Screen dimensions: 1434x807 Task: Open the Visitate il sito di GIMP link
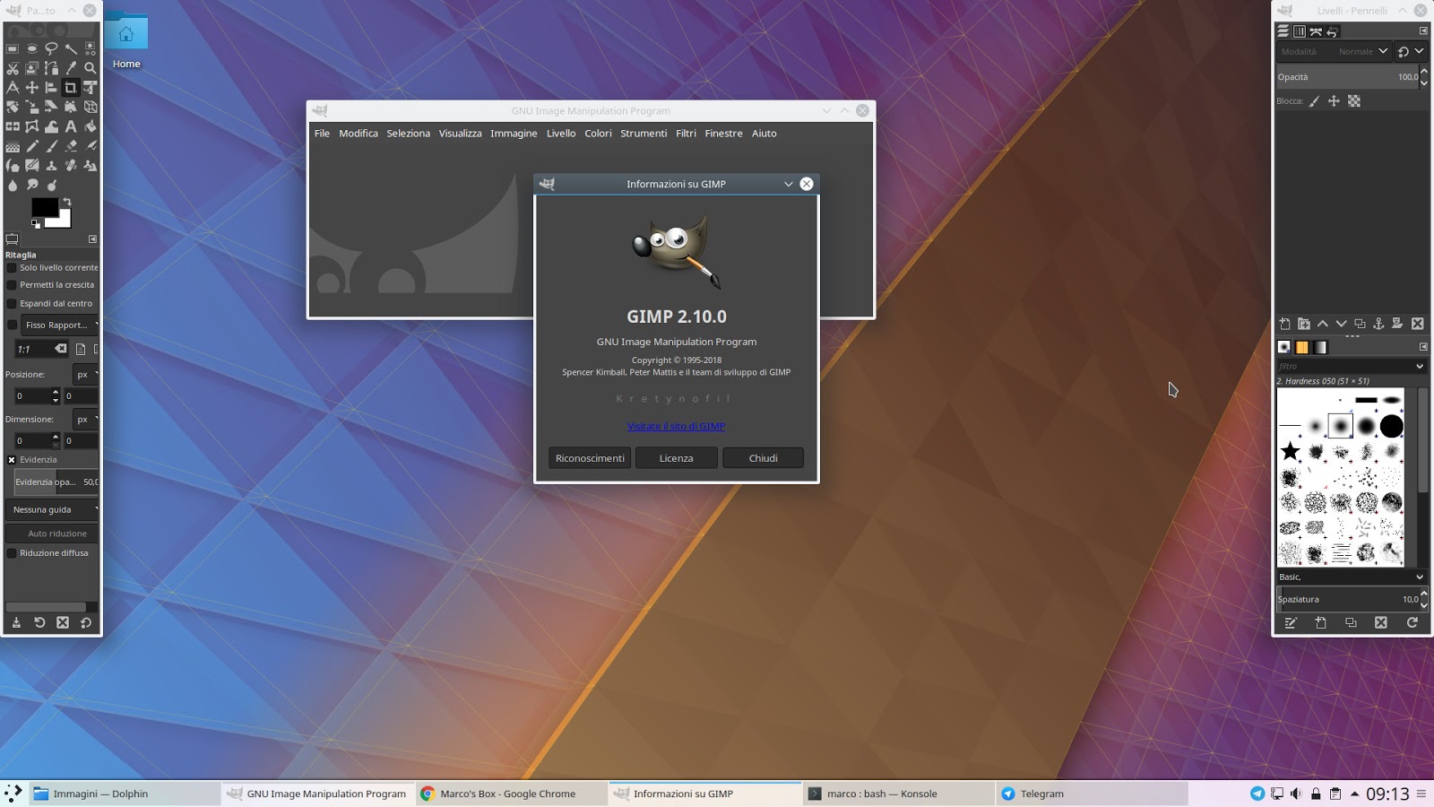point(677,426)
